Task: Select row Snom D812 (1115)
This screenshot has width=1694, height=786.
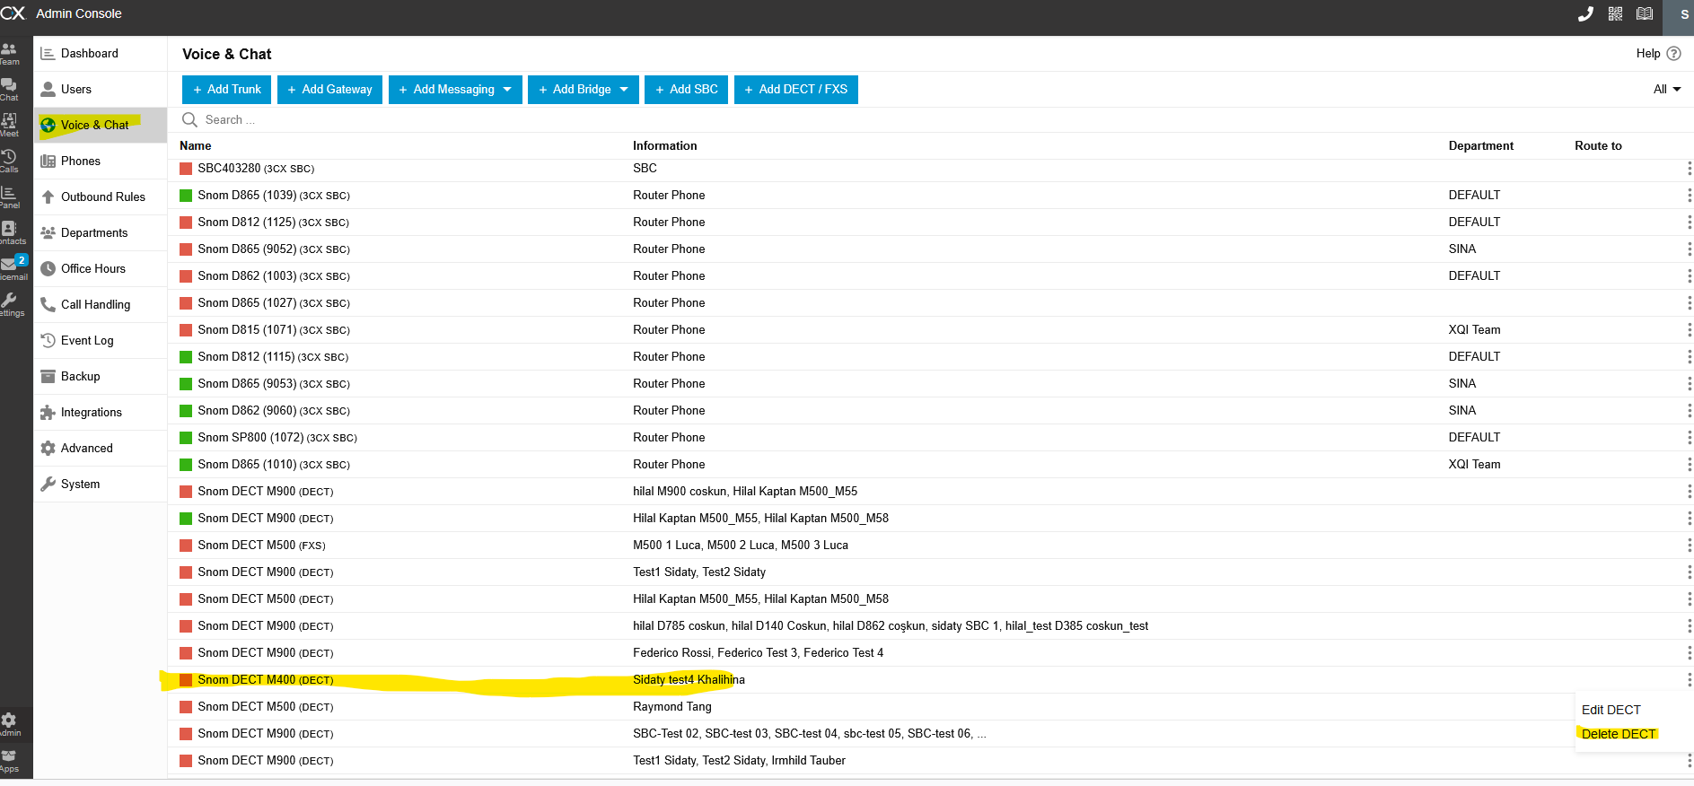Action: click(930, 357)
